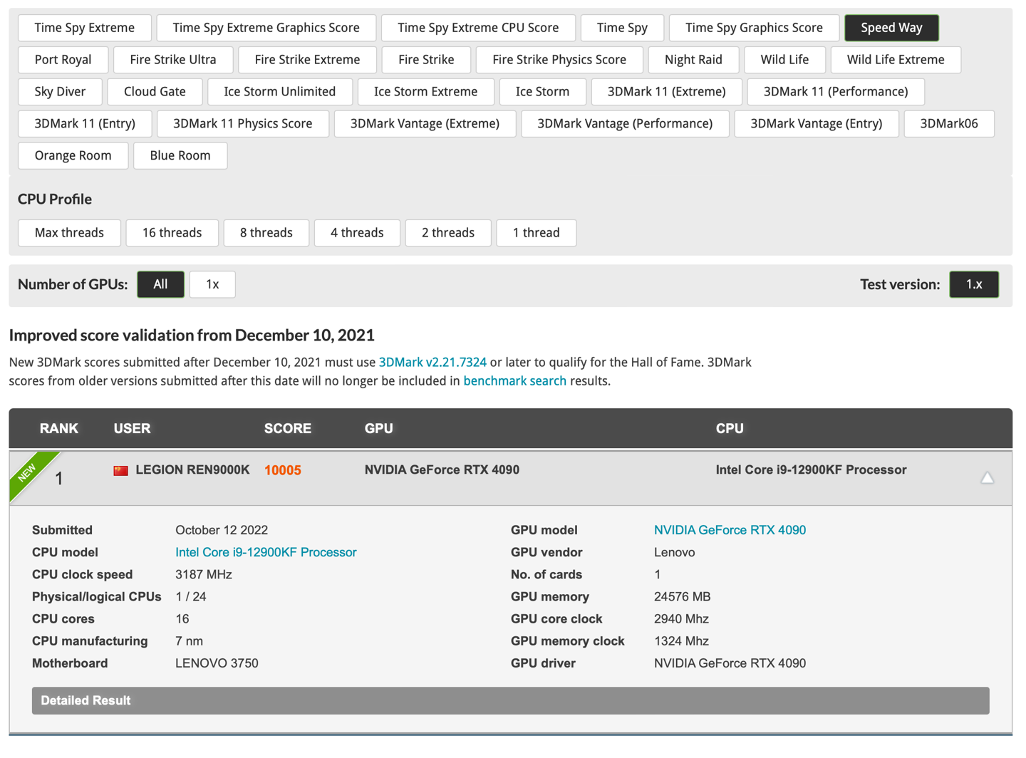1026x758 pixels.
Task: Select the Orange Room benchmark
Action: (x=73, y=156)
